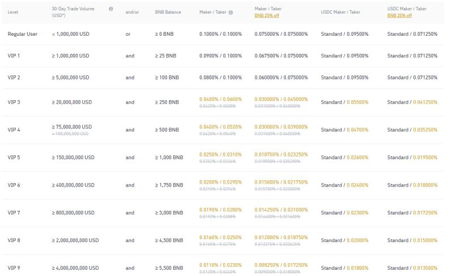Select the VIP 9 level label

14,267
